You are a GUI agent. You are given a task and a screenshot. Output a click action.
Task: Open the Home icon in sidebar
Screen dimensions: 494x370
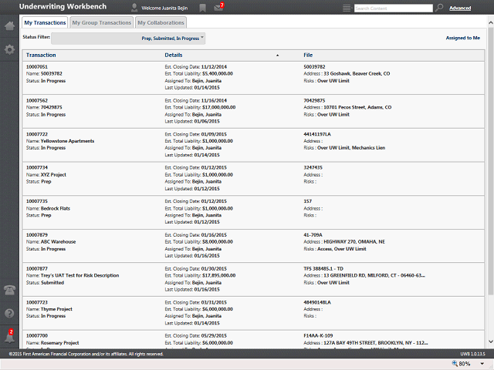(x=9, y=25)
